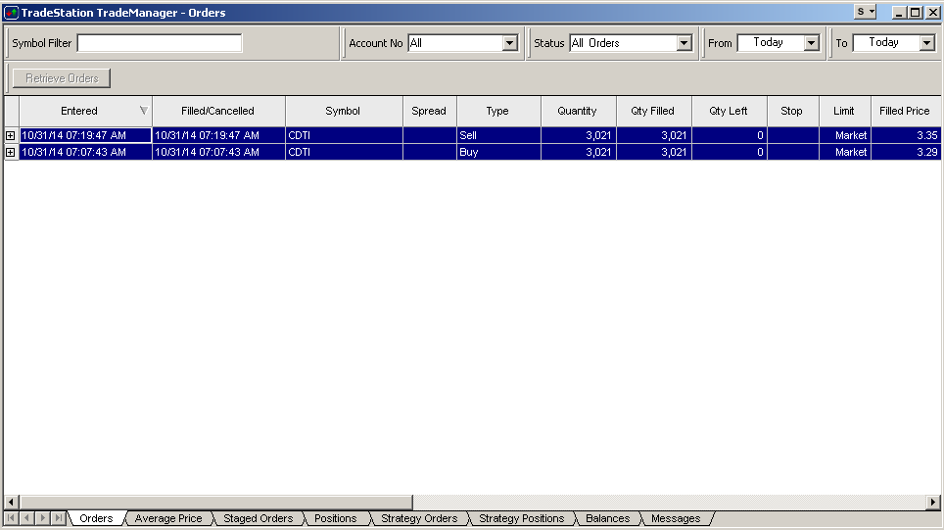Jump to last tab using navigation arrow
This screenshot has height=530, width=944.
[x=59, y=518]
